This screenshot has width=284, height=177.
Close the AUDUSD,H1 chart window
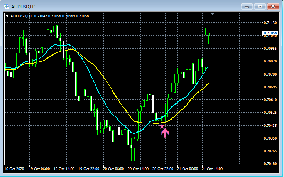tap(273, 7)
